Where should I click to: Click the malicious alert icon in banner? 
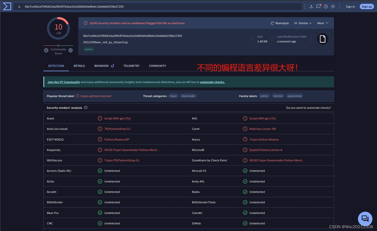(x=86, y=23)
